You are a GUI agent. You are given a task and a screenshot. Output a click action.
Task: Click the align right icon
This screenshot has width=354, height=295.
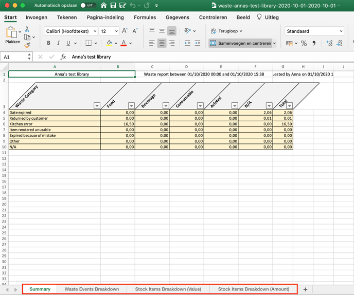coord(172,43)
